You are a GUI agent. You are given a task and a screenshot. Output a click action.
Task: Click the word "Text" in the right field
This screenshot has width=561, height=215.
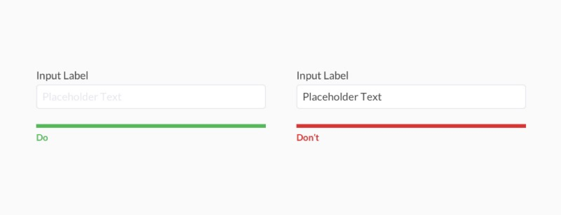click(371, 97)
